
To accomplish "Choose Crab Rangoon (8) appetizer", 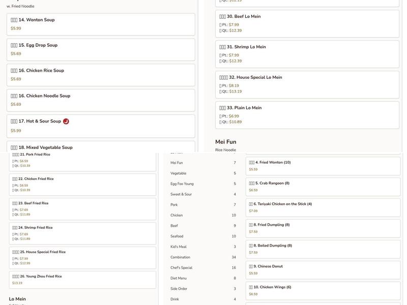I will (x=323, y=187).
